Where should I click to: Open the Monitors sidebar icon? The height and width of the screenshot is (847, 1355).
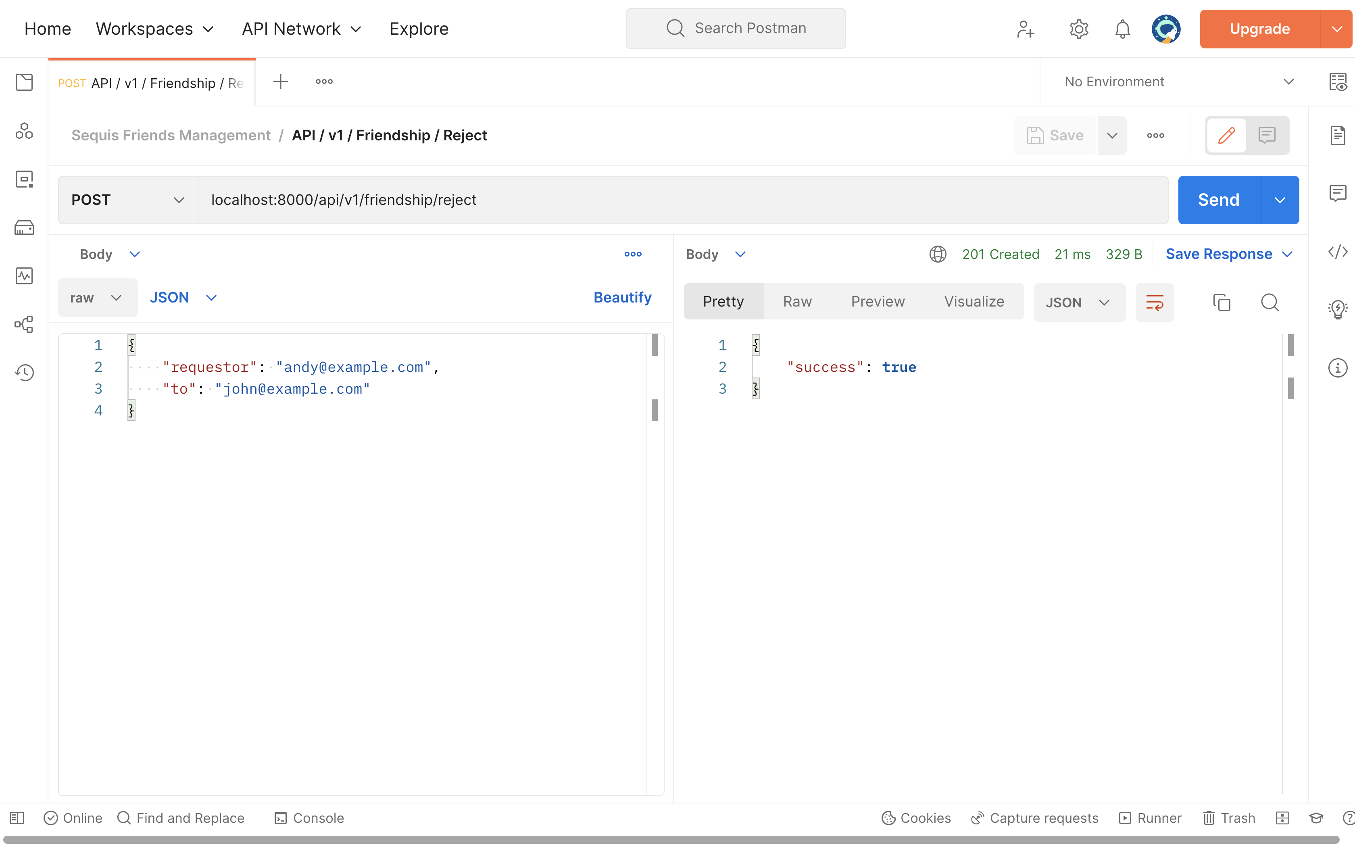click(x=24, y=275)
